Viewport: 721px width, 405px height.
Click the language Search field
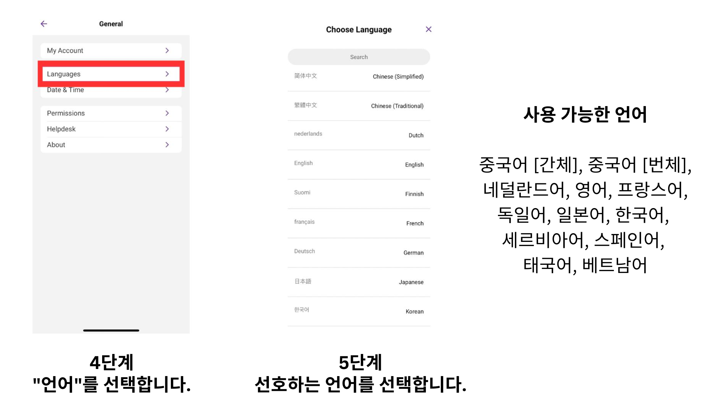(x=359, y=57)
